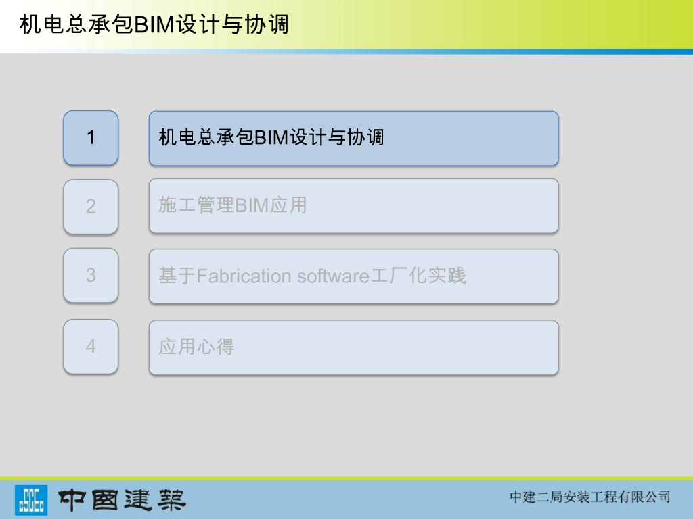Image resolution: width=693 pixels, height=519 pixels.
Task: Select the number 2 agenda box
Action: (91, 206)
